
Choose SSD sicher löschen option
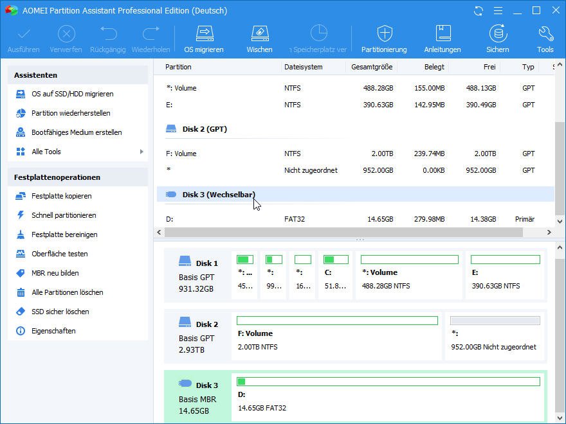[60, 312]
